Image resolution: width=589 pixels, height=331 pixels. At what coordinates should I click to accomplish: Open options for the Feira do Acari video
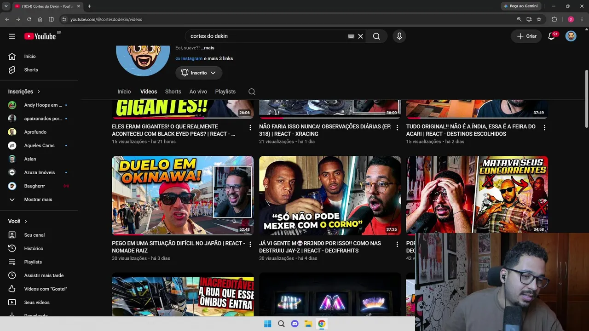click(545, 127)
